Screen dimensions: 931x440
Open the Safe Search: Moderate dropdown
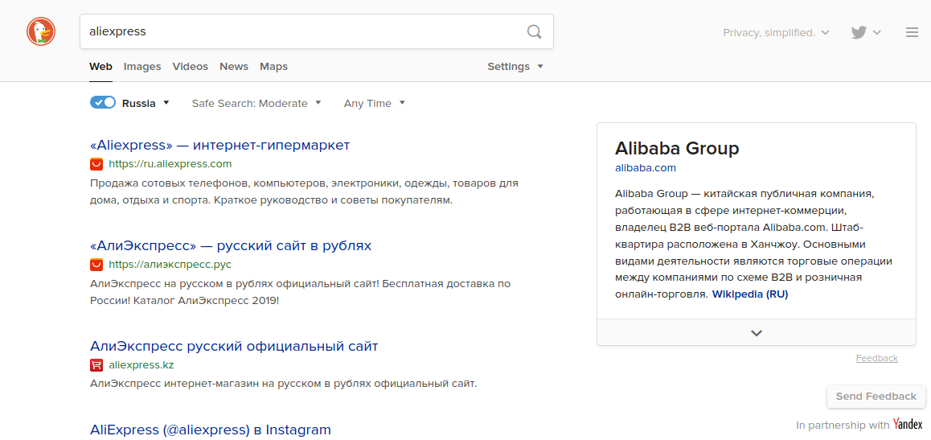tap(256, 103)
